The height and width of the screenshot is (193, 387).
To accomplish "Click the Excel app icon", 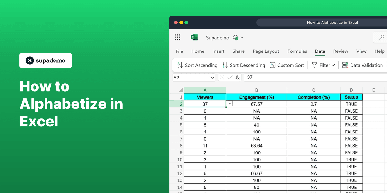I will tap(194, 37).
